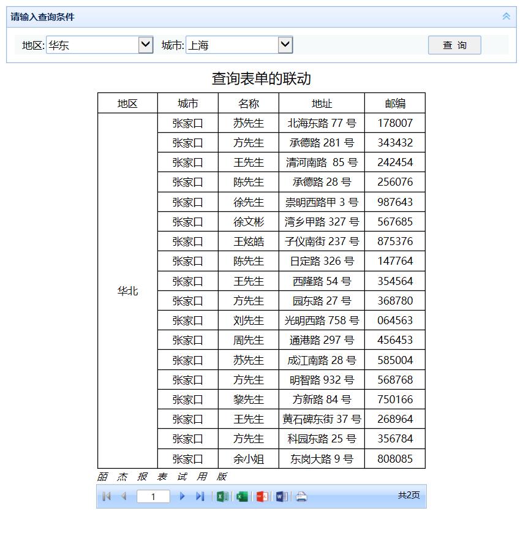Select the name 刘先生
The image size is (523, 546).
point(249,320)
